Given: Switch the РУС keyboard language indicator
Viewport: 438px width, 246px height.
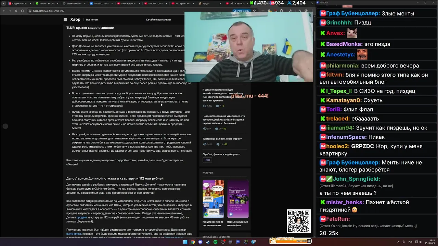Looking at the screenshot, I should (410, 242).
